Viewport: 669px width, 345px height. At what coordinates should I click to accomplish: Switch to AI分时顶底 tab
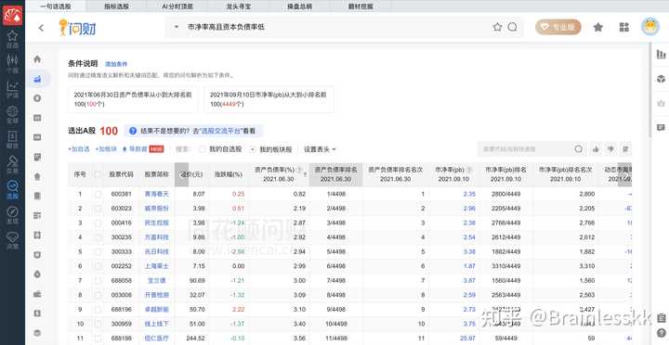point(177,6)
